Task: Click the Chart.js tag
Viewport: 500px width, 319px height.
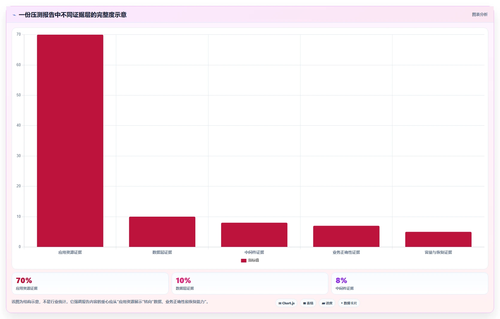Action: [286, 303]
